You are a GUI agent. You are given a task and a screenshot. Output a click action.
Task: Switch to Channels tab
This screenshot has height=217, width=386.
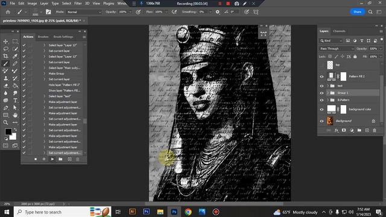point(339,31)
